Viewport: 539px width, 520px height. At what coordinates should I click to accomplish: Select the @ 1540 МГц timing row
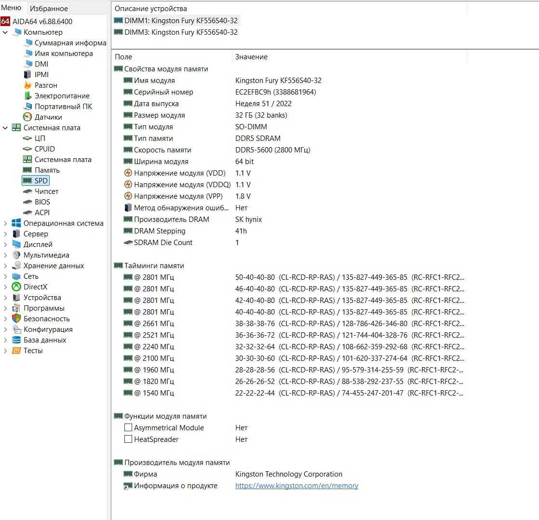click(x=289, y=393)
